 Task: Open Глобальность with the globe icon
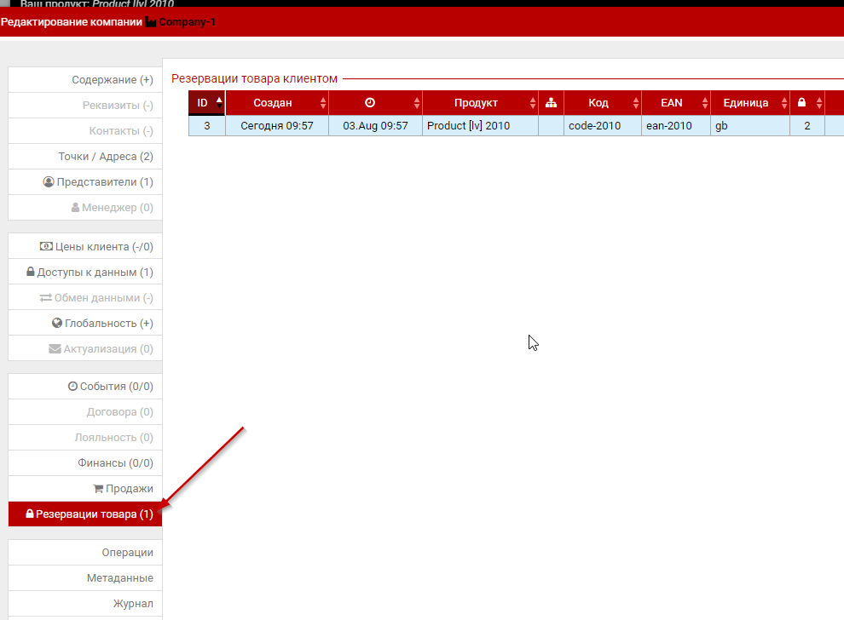(x=101, y=324)
